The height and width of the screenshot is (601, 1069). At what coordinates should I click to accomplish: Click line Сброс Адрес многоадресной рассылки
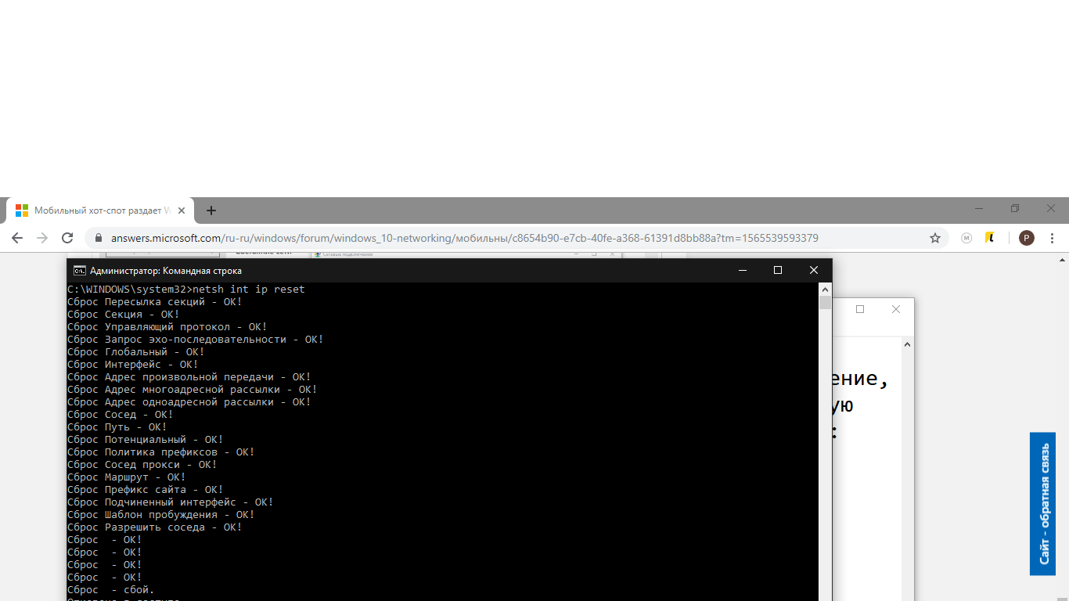(x=193, y=390)
